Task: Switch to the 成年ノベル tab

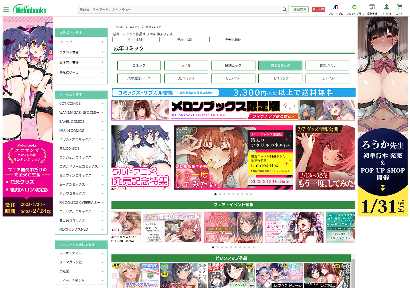Action: point(327,66)
